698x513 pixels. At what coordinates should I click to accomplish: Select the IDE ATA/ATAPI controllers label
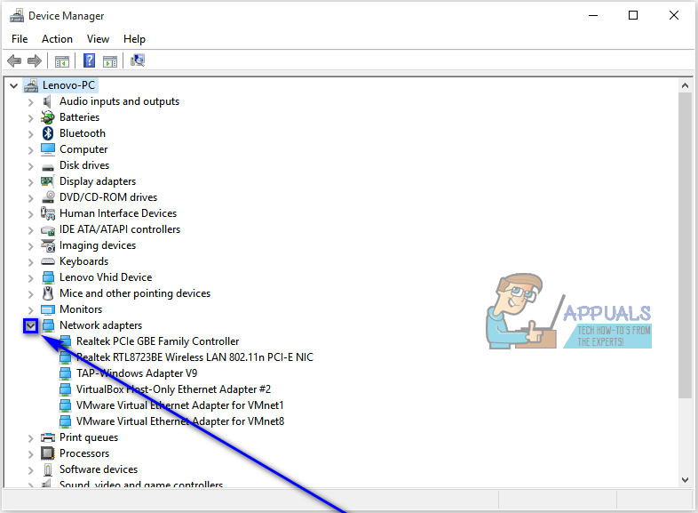click(x=120, y=229)
